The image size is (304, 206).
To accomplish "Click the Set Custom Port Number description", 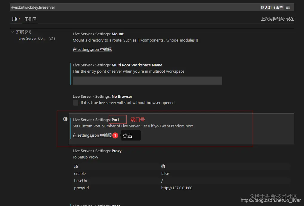I will coord(133,126).
